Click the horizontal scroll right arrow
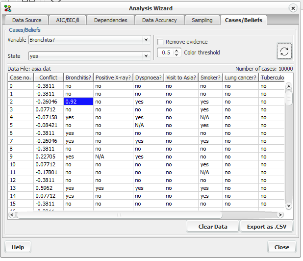 point(280,214)
